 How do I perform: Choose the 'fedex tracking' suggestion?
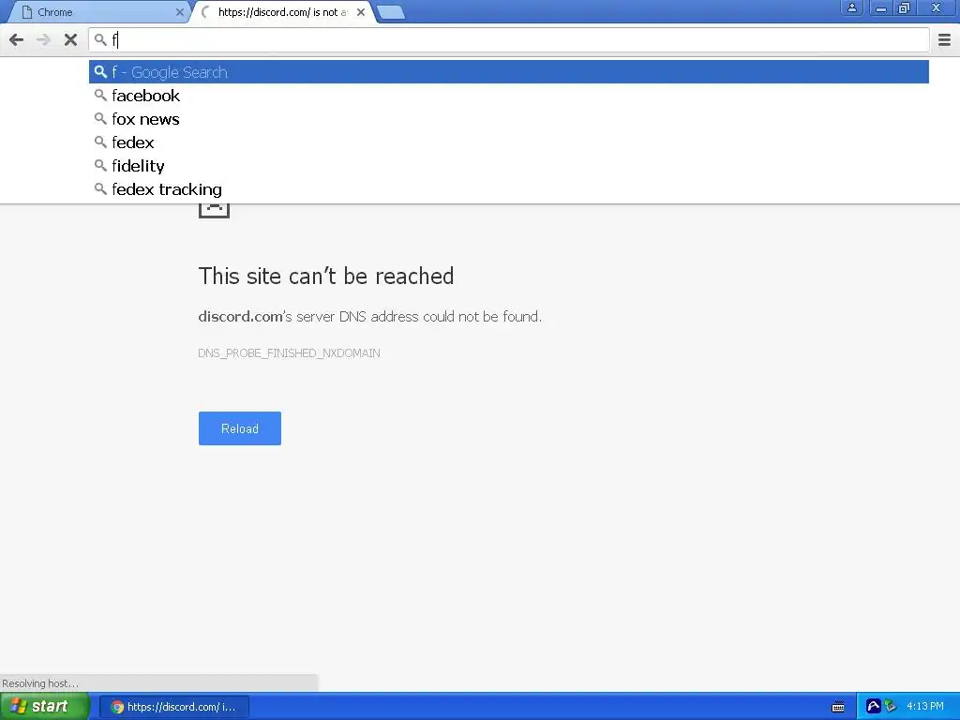(509, 189)
